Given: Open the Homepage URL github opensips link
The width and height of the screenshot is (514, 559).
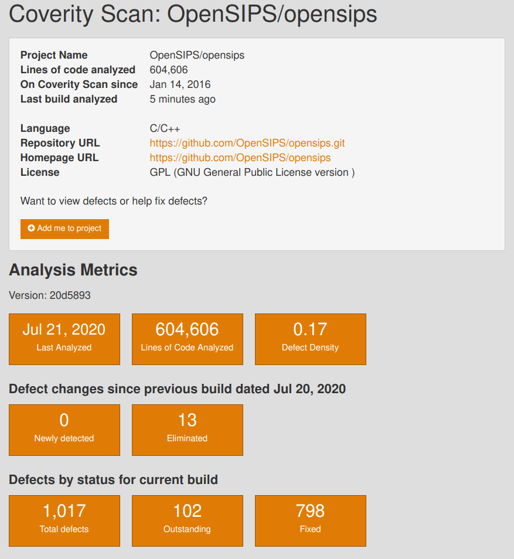Looking at the screenshot, I should click(x=240, y=158).
